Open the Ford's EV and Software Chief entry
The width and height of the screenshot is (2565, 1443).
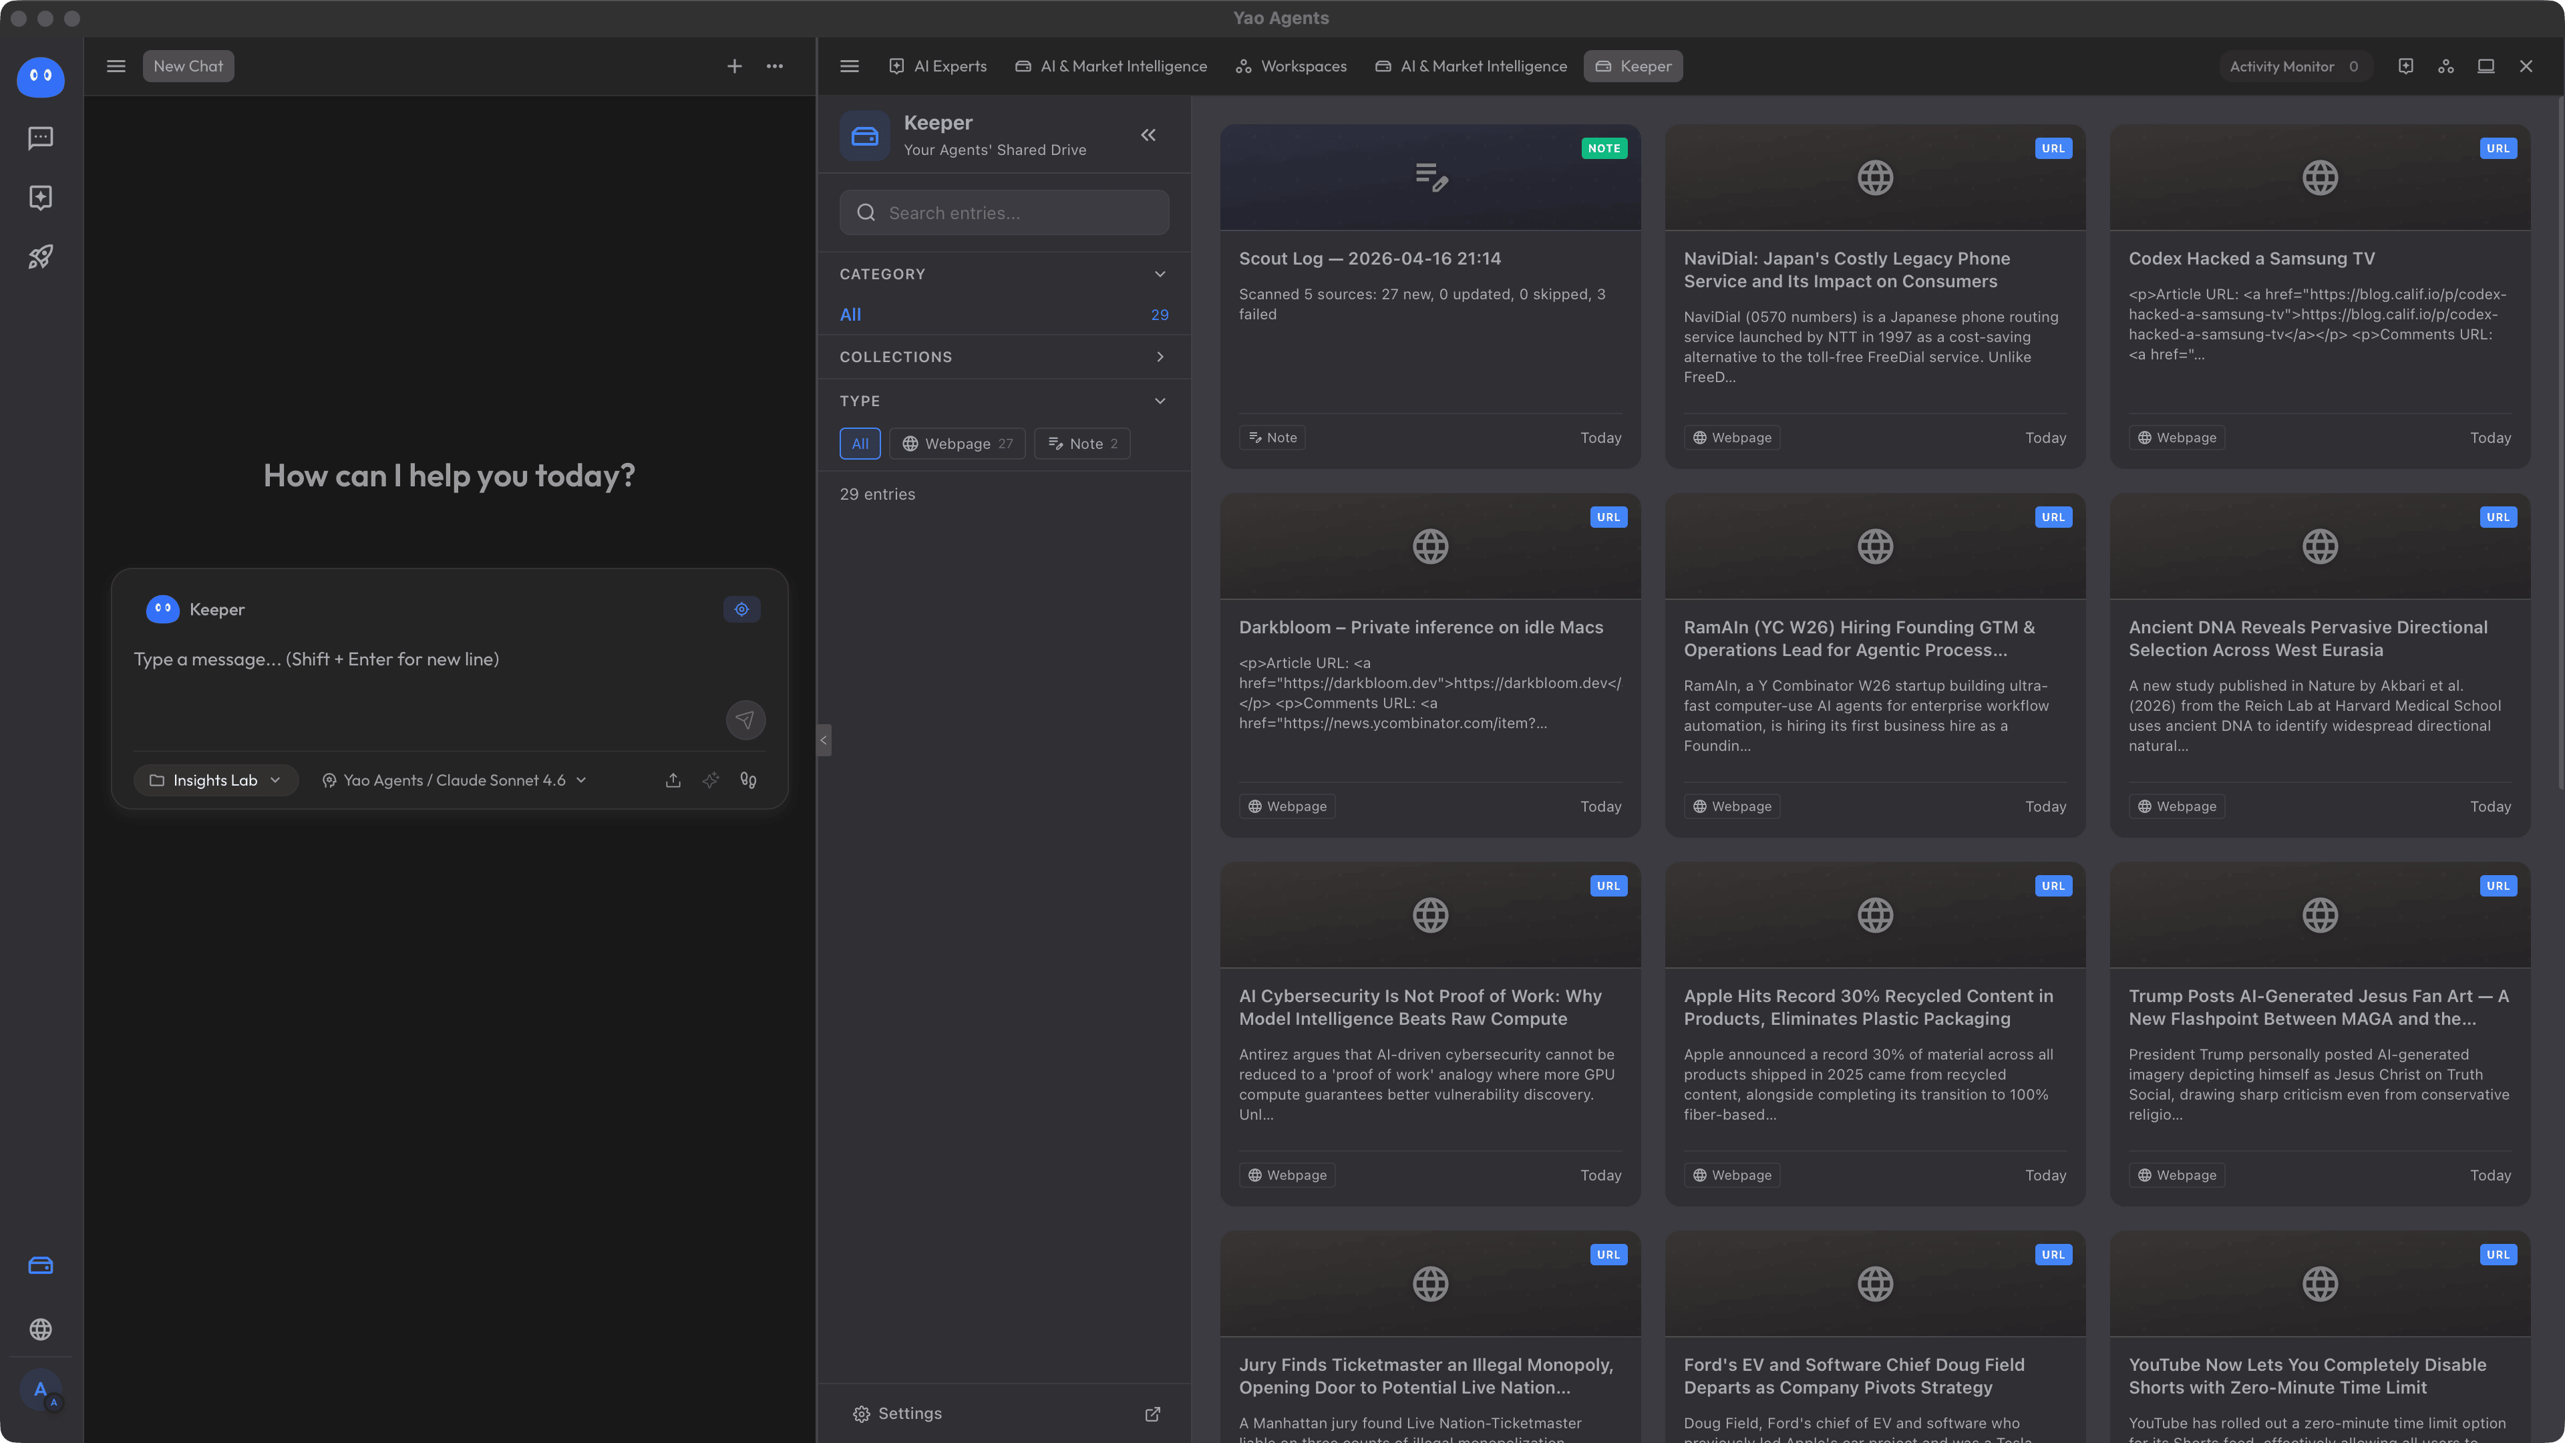pyautogui.click(x=1874, y=1337)
